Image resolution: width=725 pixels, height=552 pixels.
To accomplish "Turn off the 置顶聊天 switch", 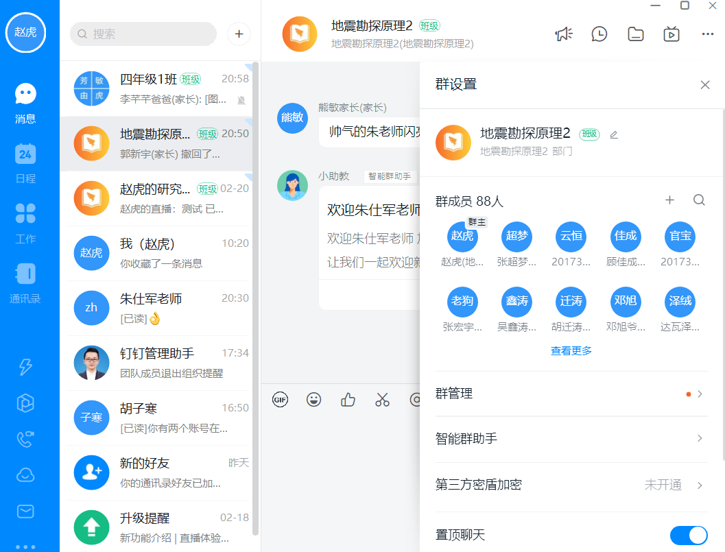I will pos(688,535).
